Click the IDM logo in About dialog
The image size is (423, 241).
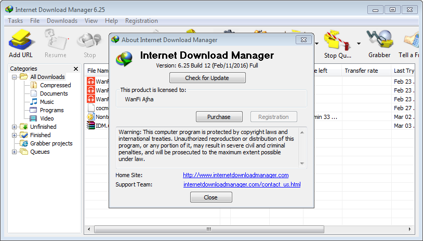(x=124, y=59)
